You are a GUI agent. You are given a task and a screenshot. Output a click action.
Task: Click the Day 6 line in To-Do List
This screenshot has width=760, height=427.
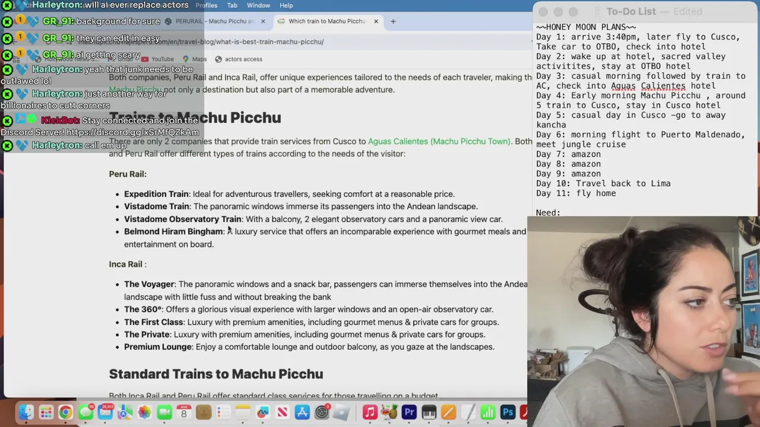click(x=641, y=139)
